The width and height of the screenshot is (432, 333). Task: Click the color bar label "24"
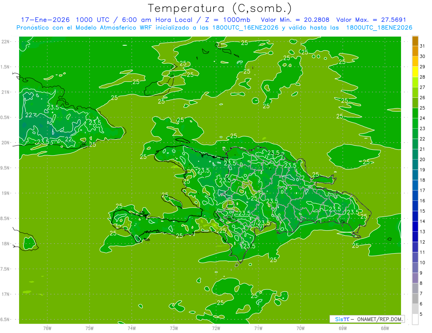pyautogui.click(x=423, y=118)
